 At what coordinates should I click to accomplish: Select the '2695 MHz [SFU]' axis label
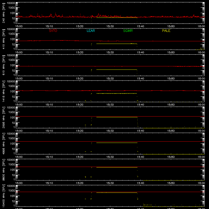[4, 117]
